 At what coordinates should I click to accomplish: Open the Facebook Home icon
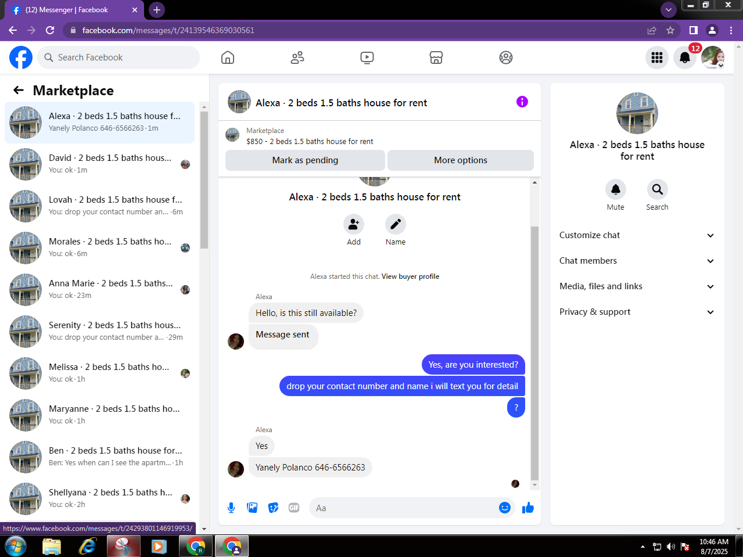(x=228, y=58)
